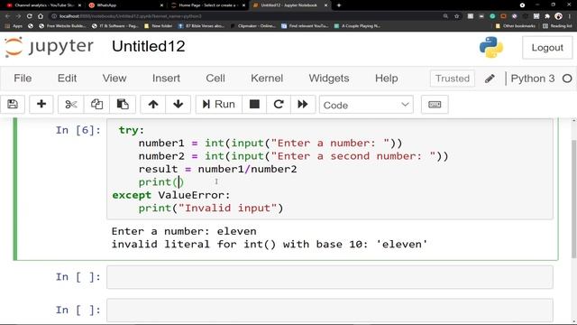Click the 'Enter a number: eleven' output
Image resolution: width=577 pixels, height=325 pixels.
(184, 231)
